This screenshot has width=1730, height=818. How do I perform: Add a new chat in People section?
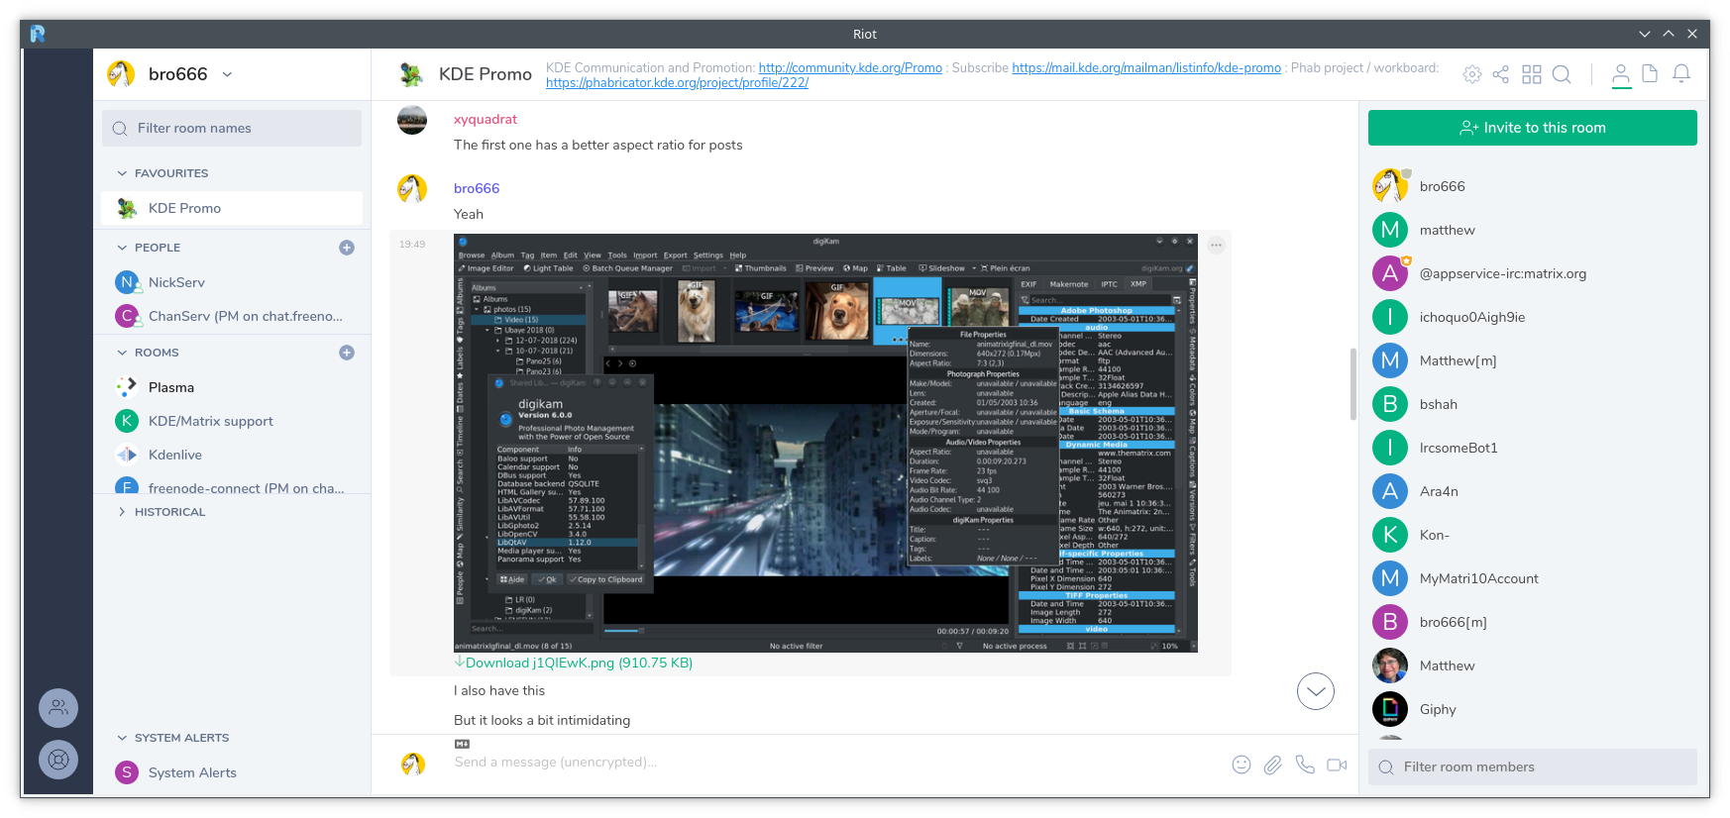347,248
